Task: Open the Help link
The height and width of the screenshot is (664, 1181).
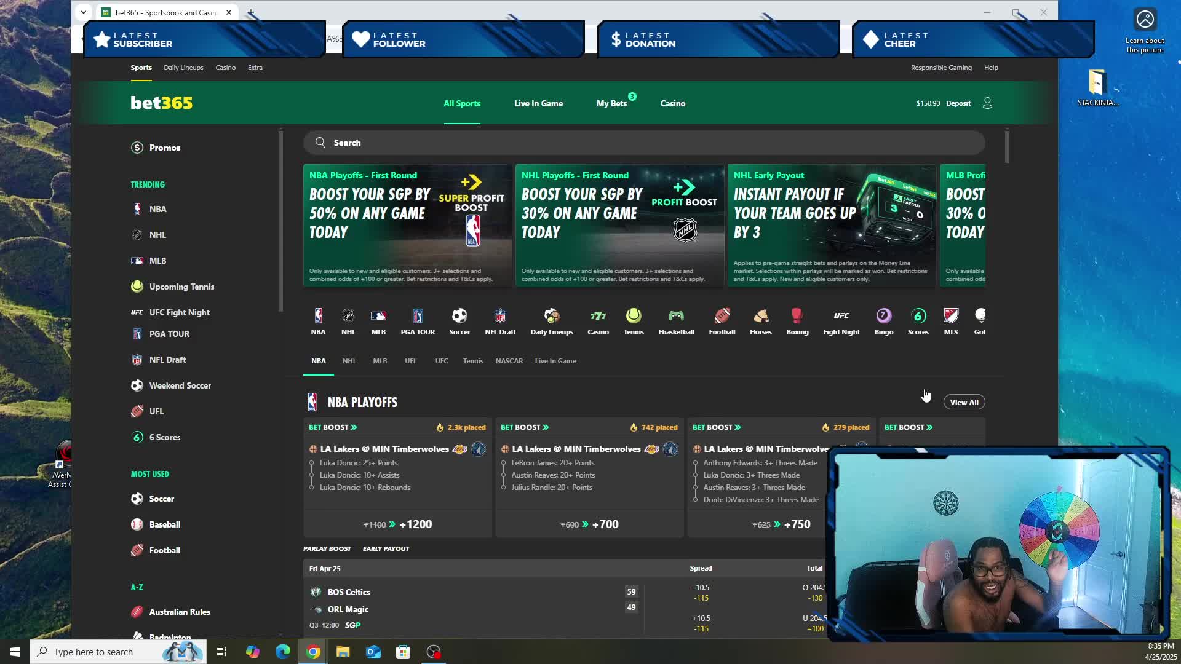Action: point(991,68)
